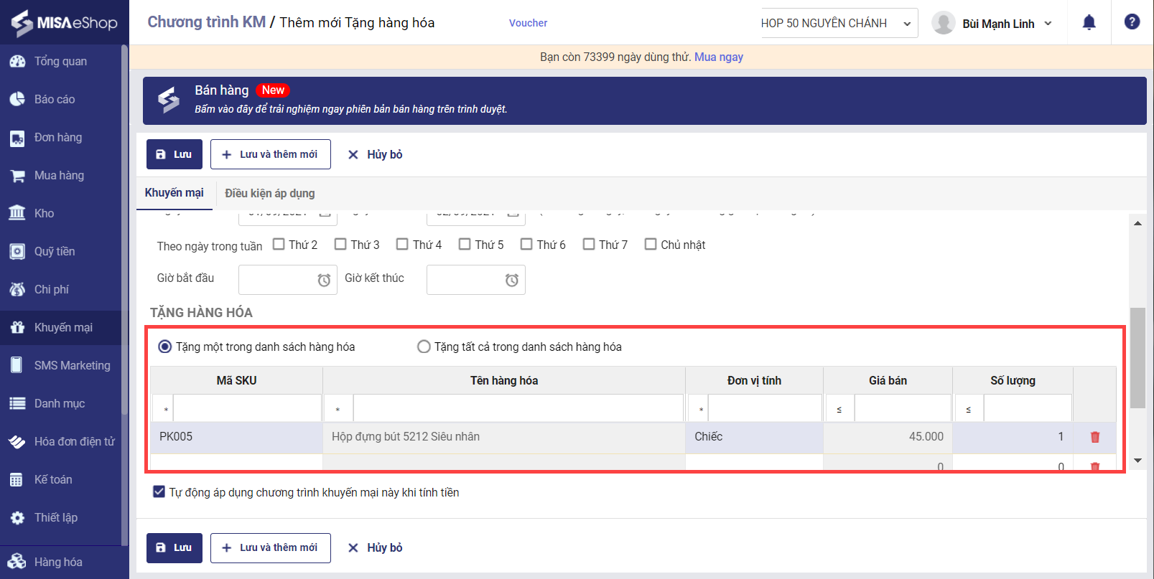Image resolution: width=1154 pixels, height=579 pixels.
Task: Switch to Điều kiện áp dụng tab
Action: 269,193
